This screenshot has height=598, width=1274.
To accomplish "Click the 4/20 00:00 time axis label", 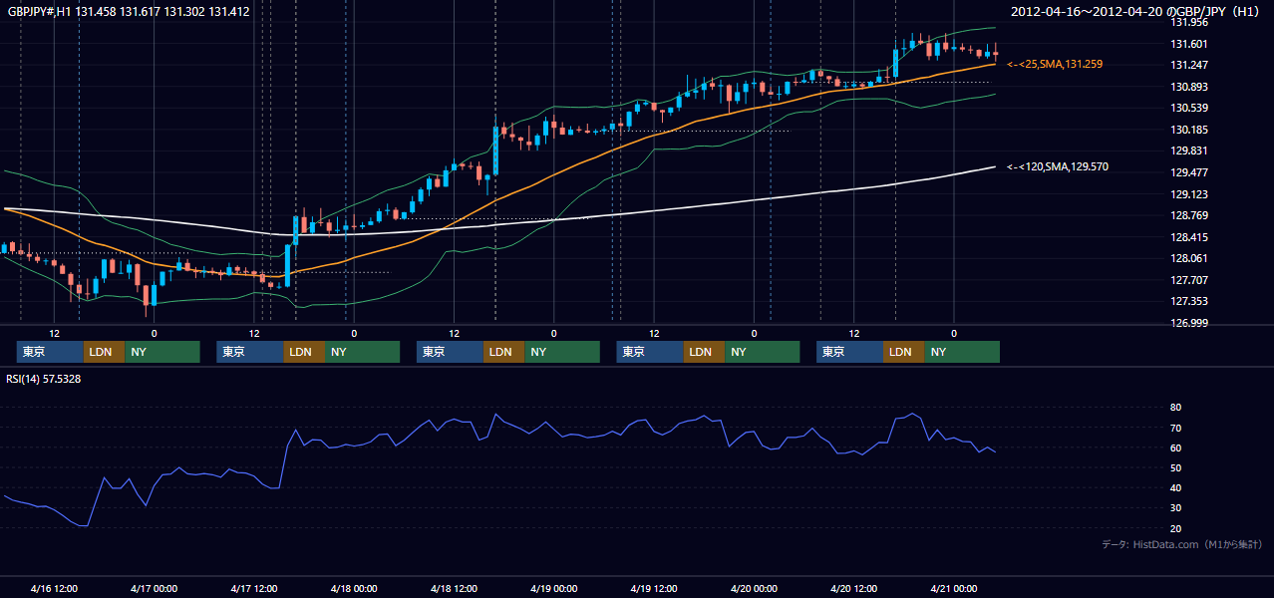I will pos(754,588).
